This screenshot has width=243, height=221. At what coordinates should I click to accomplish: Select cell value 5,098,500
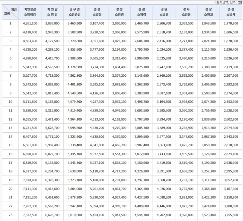[75, 128]
